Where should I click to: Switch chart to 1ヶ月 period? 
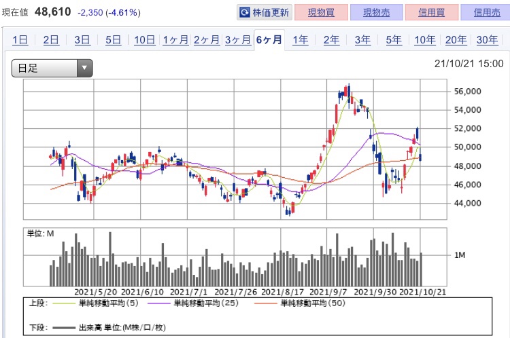175,40
